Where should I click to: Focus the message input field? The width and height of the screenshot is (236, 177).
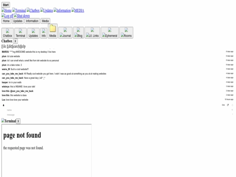(x=118, y=115)
